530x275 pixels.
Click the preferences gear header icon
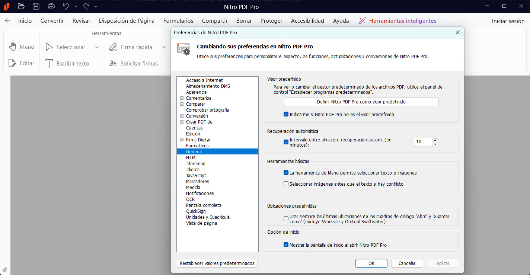(183, 49)
